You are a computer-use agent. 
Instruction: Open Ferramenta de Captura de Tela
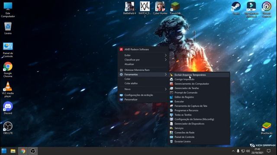[199, 106]
